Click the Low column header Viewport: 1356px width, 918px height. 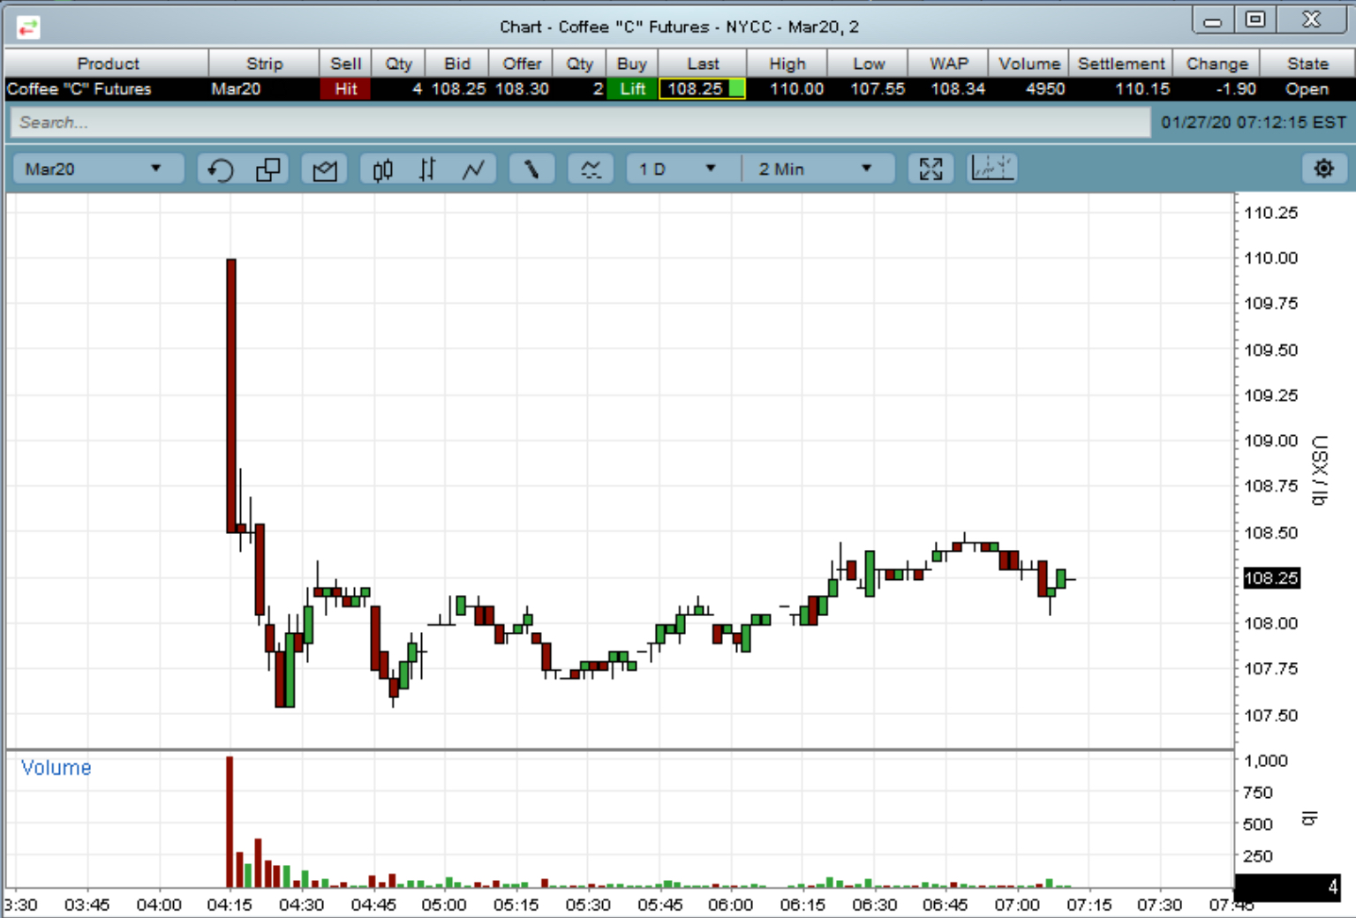point(869,64)
